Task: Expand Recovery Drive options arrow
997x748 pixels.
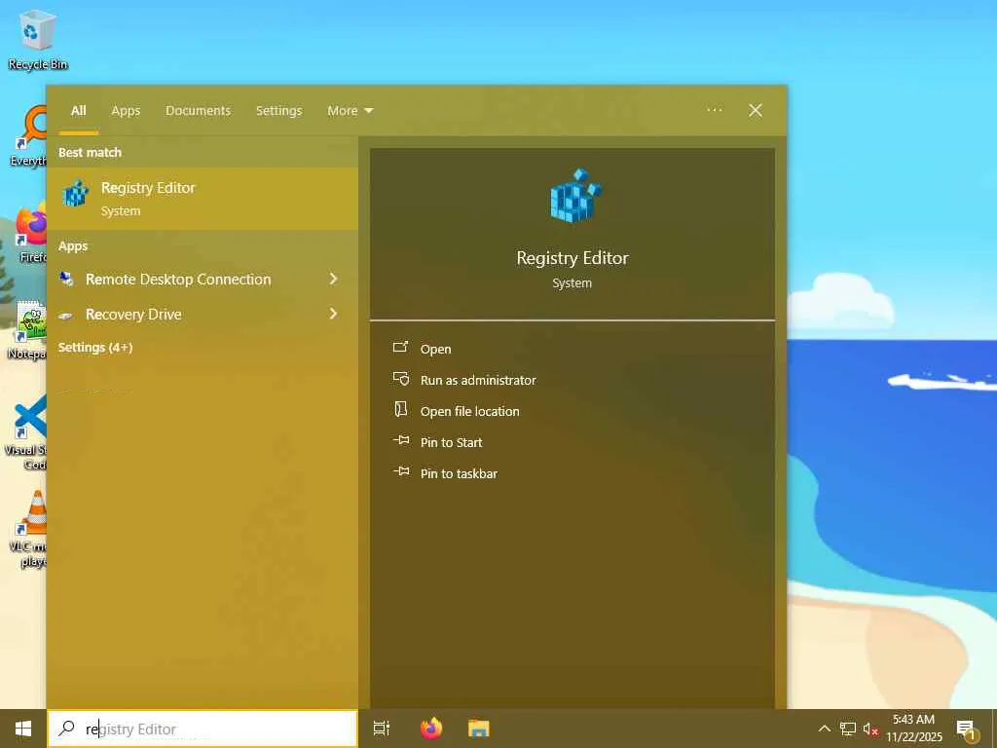Action: tap(333, 314)
